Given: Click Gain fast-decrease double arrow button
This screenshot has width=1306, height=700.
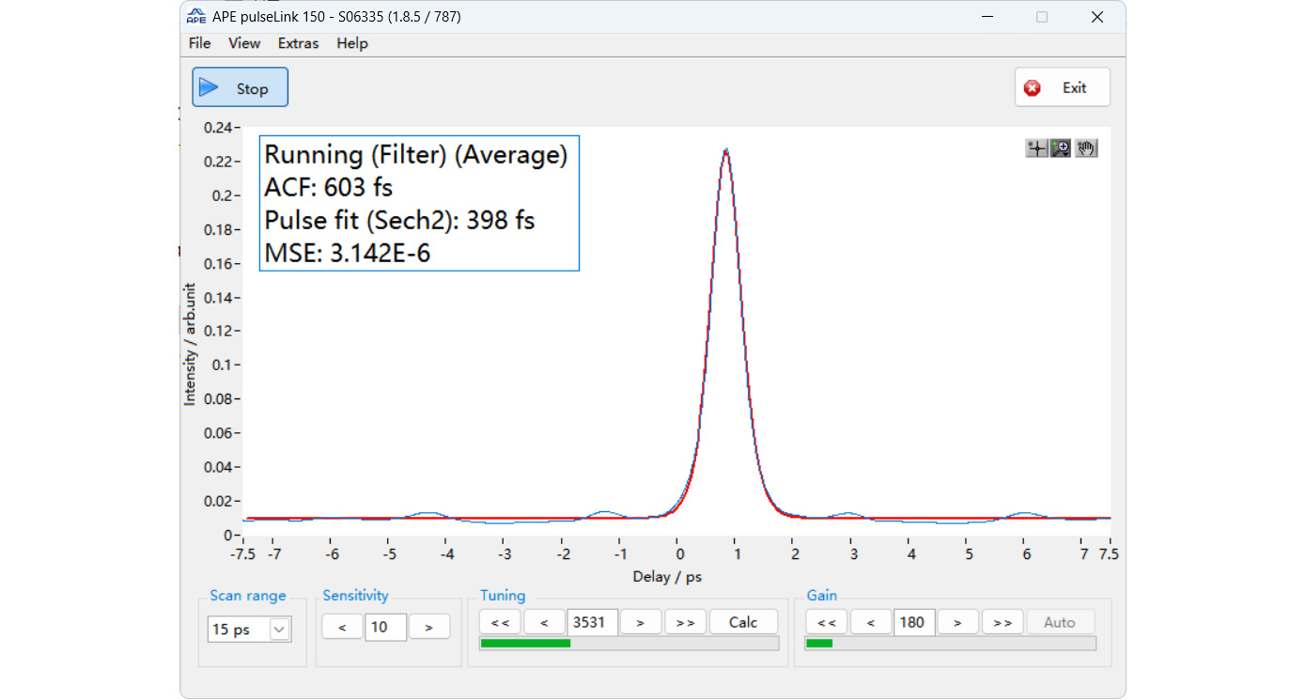Looking at the screenshot, I should pos(826,622).
